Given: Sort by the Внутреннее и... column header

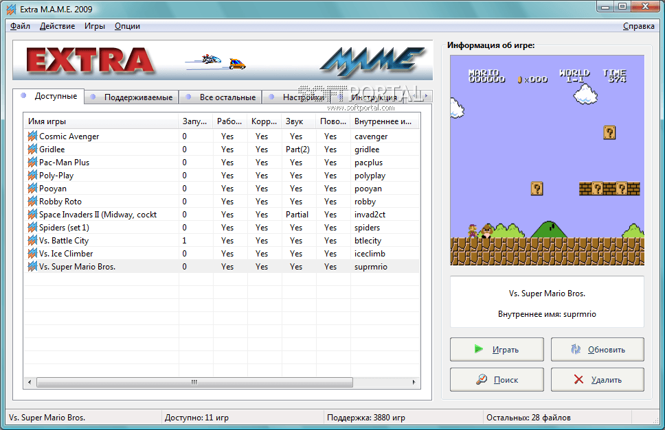Looking at the screenshot, I should [x=384, y=121].
